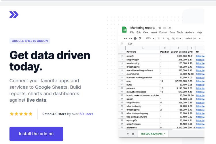Image resolution: width=216 pixels, height=144 pixels.
Task: Click the 'how to make money on youtube' cell
Action: (x=143, y=96)
